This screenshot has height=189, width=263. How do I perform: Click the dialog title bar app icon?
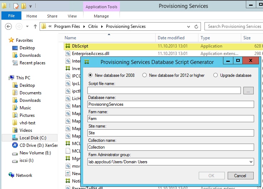(87, 62)
